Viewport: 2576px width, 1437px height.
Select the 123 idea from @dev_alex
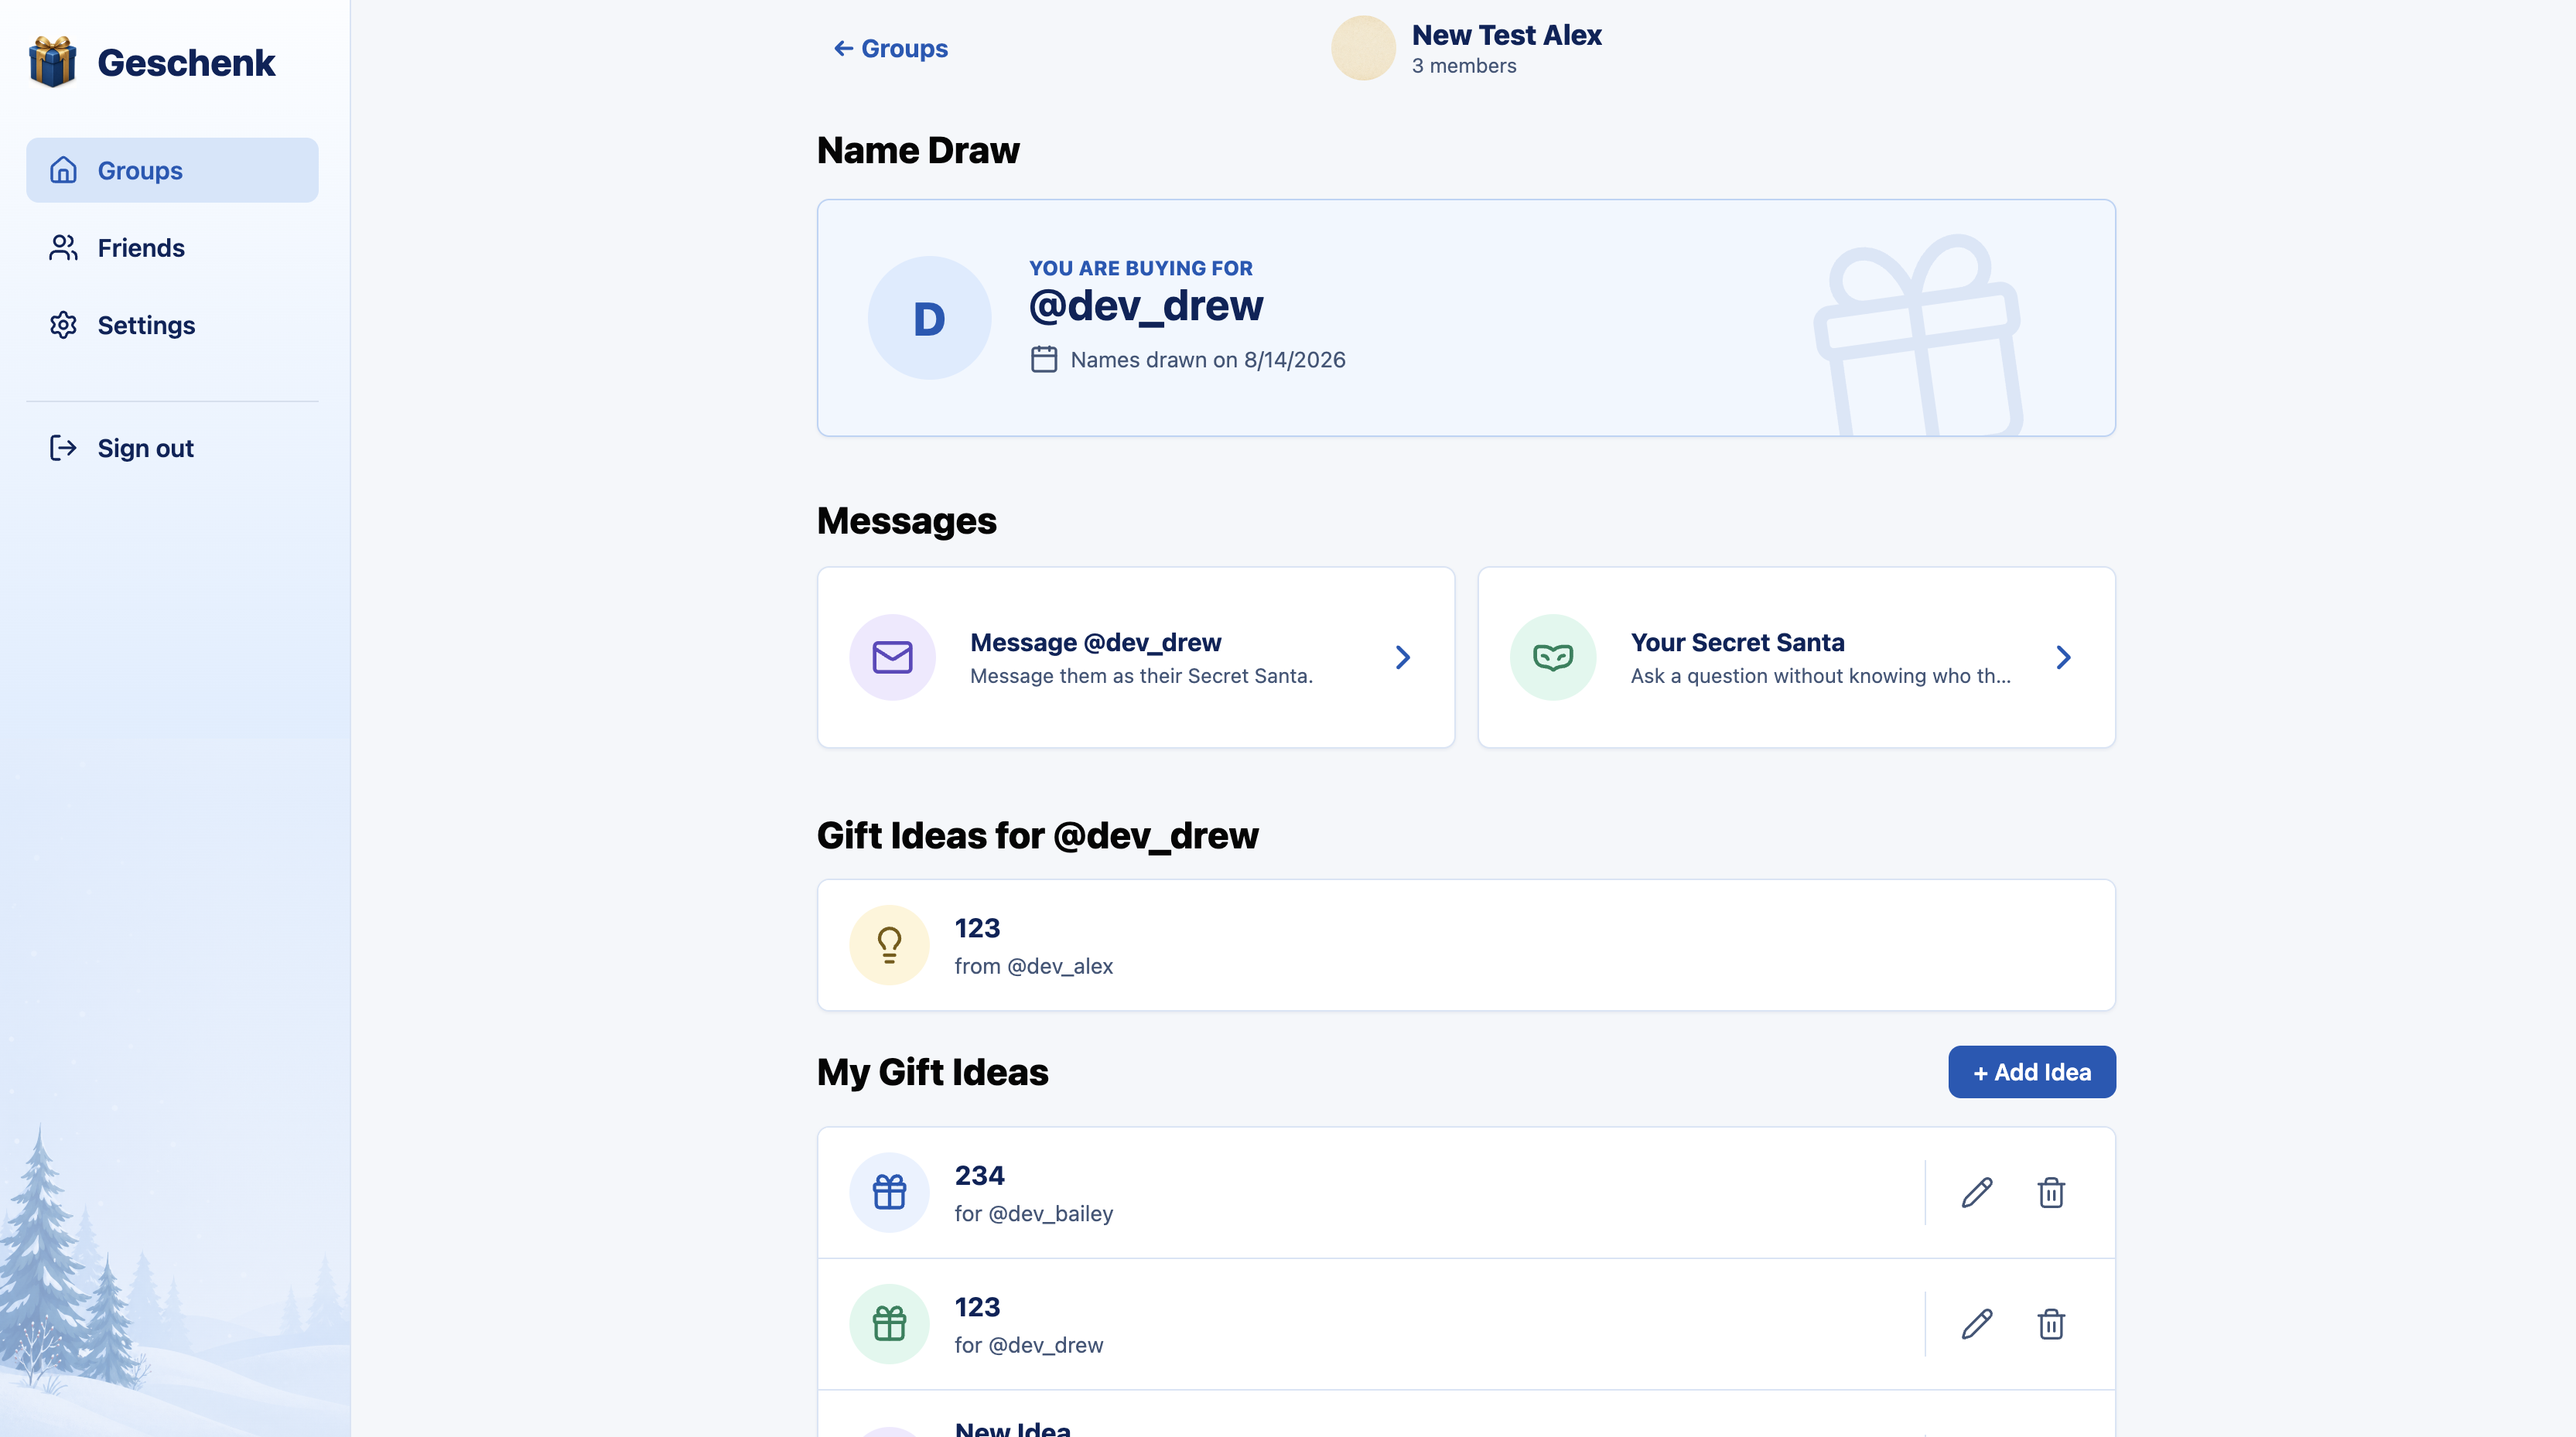click(1466, 945)
